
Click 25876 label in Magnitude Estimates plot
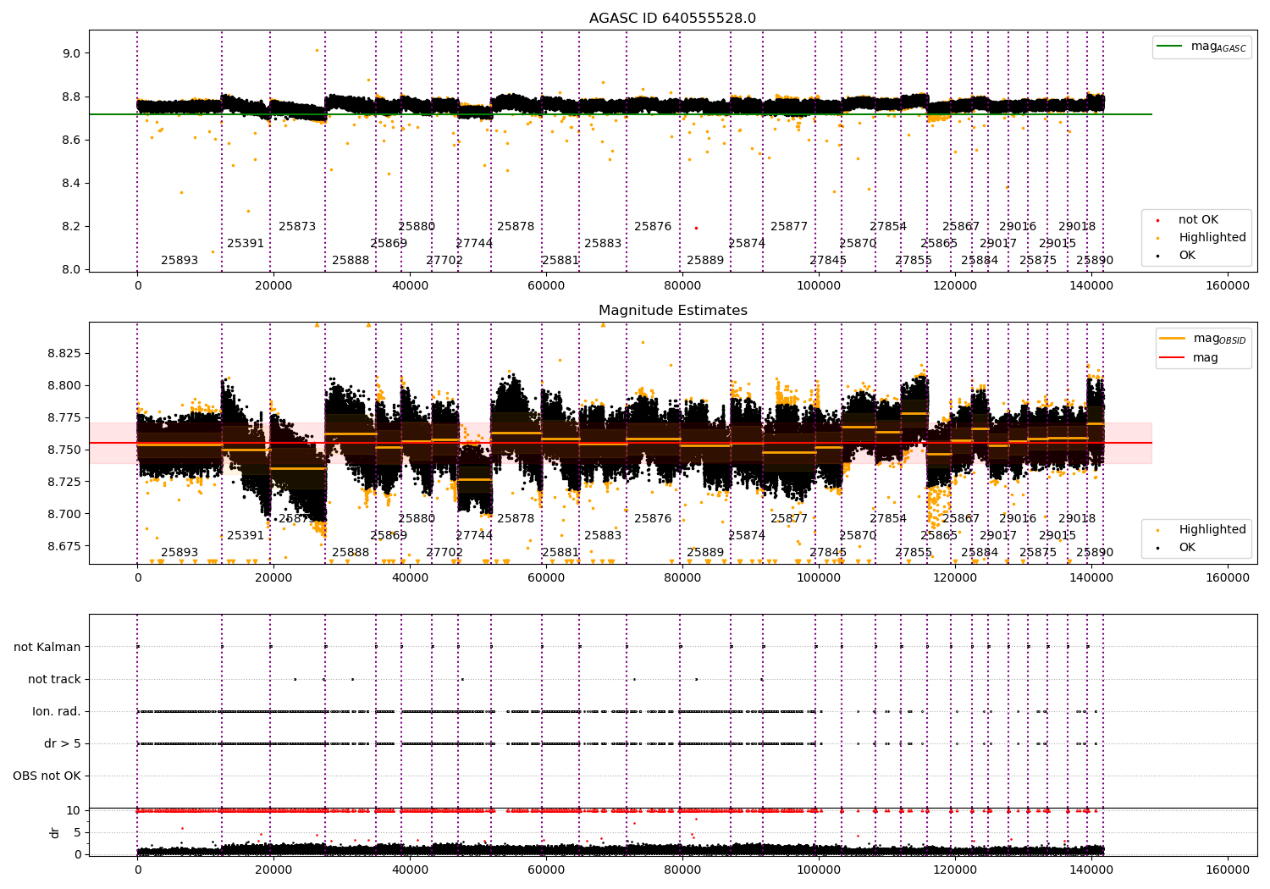[x=653, y=519]
